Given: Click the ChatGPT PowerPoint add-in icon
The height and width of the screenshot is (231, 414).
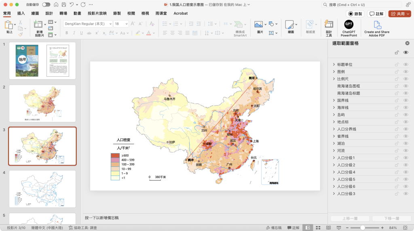Looking at the screenshot, I should point(349,25).
